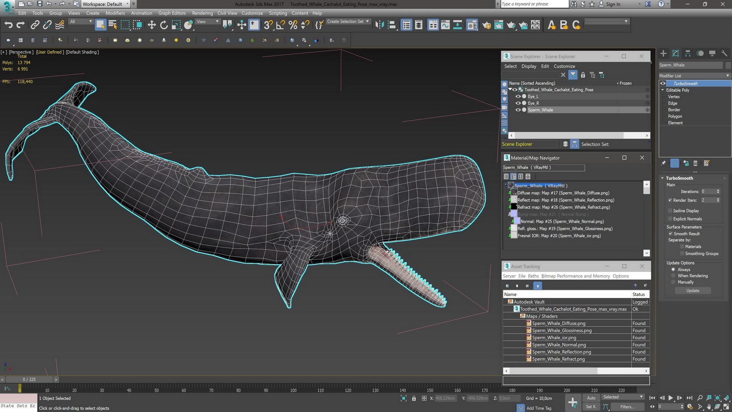The image size is (732, 412).
Task: Click the time slider 0 / 225 handle
Action: click(x=29, y=380)
